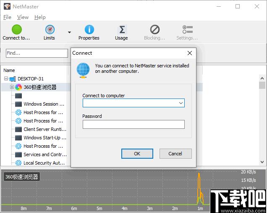This screenshot has width=267, height=213.
Task: Click the 8m label on graph timeline
Action: [x=24, y=208]
